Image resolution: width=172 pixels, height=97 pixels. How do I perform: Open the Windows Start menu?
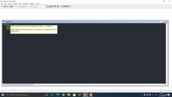3,95
